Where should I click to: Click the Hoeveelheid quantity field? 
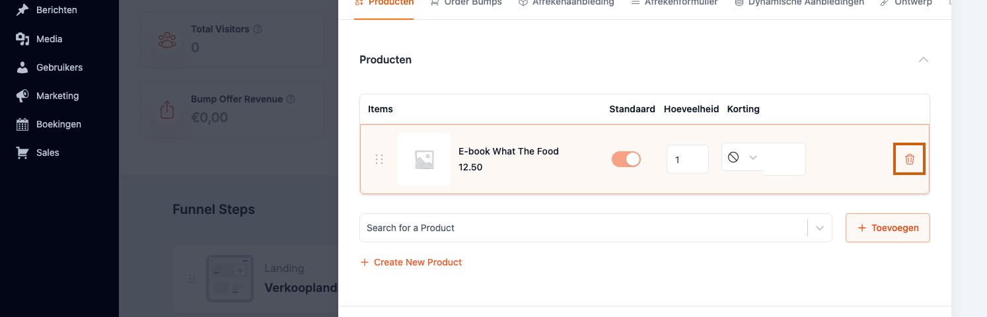[x=687, y=159]
